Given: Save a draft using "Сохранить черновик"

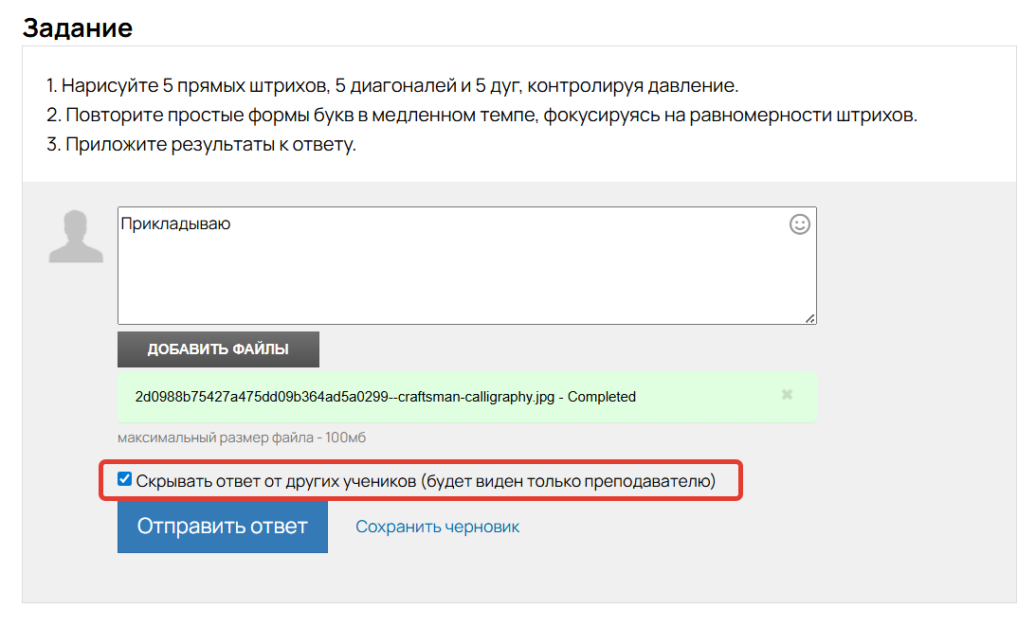Looking at the screenshot, I should pyautogui.click(x=437, y=526).
